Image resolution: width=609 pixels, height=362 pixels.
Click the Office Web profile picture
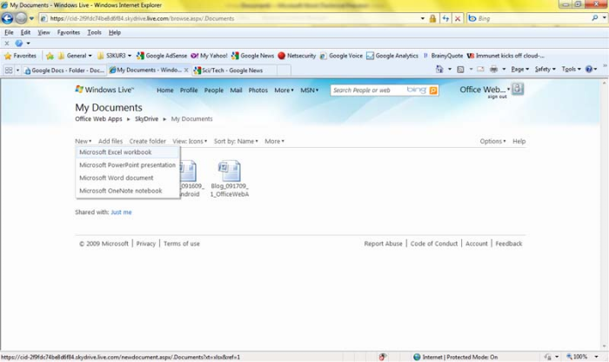(518, 89)
